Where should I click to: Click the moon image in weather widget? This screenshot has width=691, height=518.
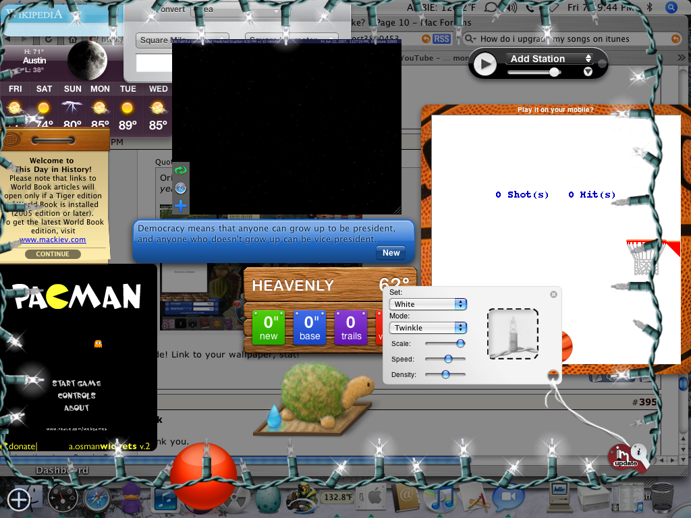[87, 60]
